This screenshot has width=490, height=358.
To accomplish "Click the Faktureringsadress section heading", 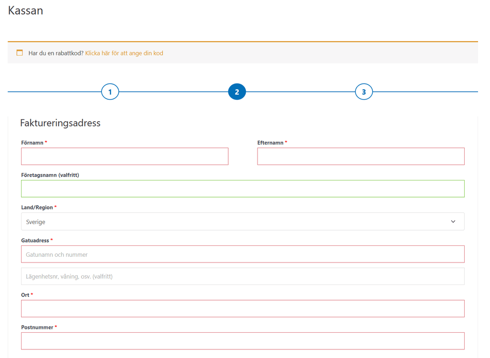I will (60, 123).
